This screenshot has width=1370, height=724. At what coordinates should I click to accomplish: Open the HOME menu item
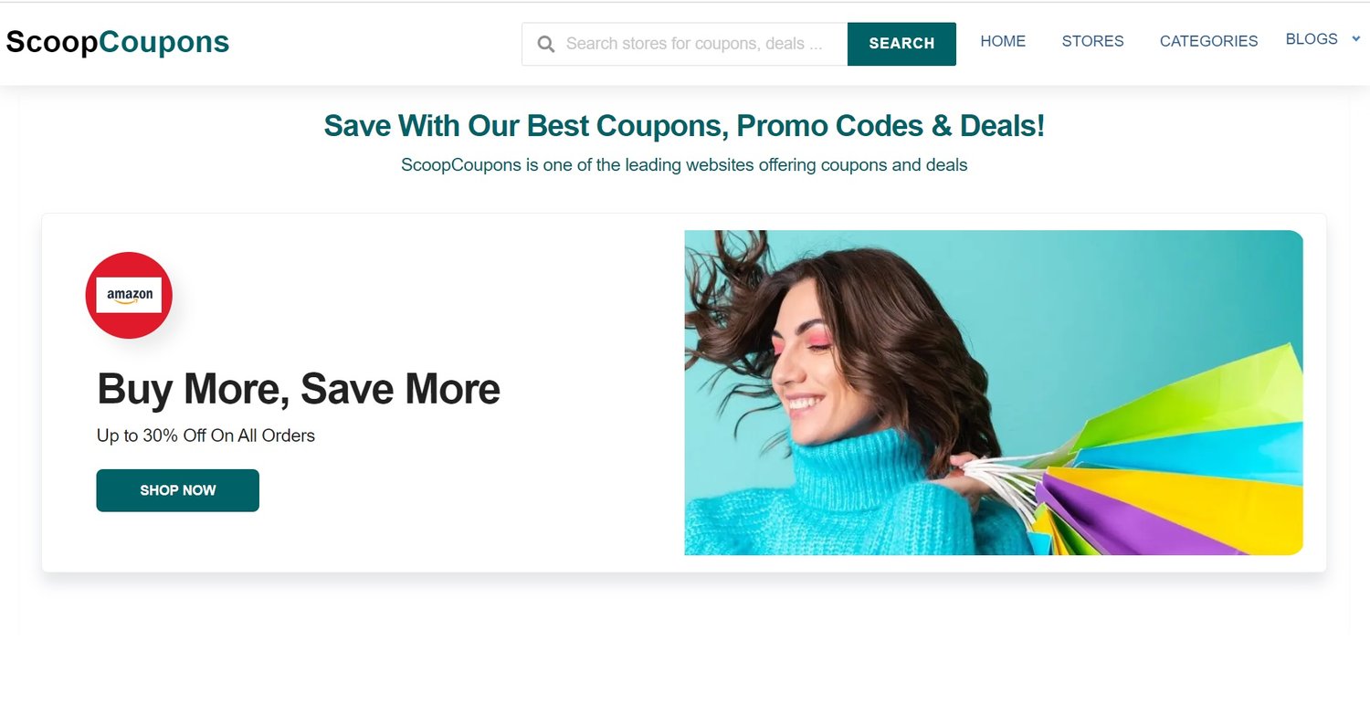pyautogui.click(x=1003, y=41)
